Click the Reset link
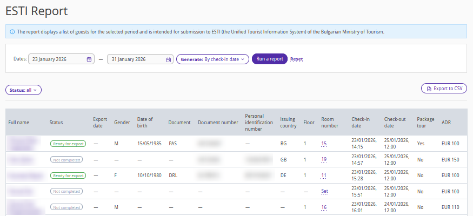Screen dimensions: 473x216 point(296,59)
